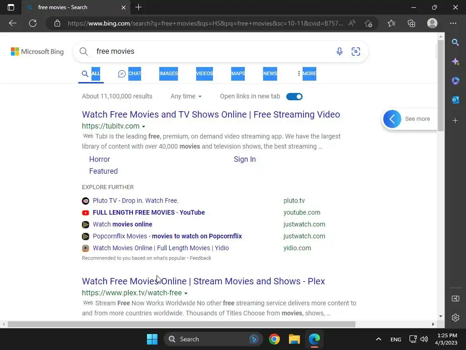Start voice search with microphone icon
The image size is (466, 350).
(339, 51)
